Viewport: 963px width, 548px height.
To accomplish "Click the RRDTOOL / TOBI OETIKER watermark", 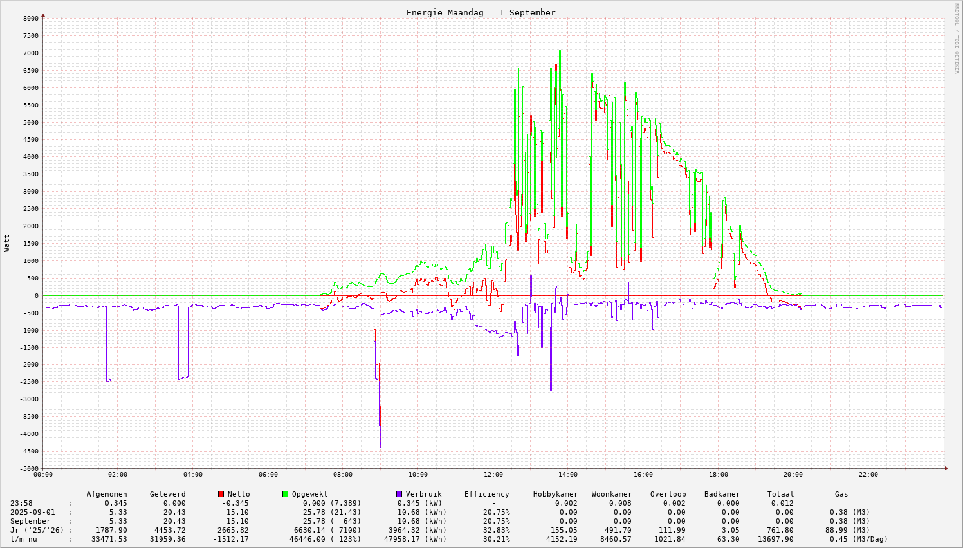I will click(957, 39).
